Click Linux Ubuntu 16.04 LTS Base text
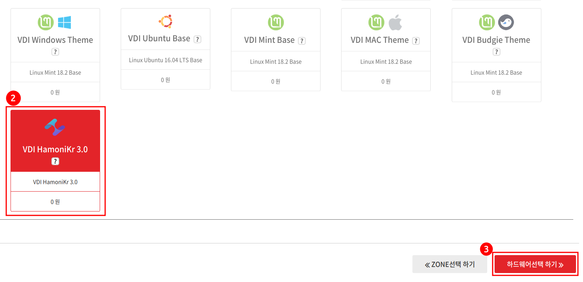 point(166,60)
